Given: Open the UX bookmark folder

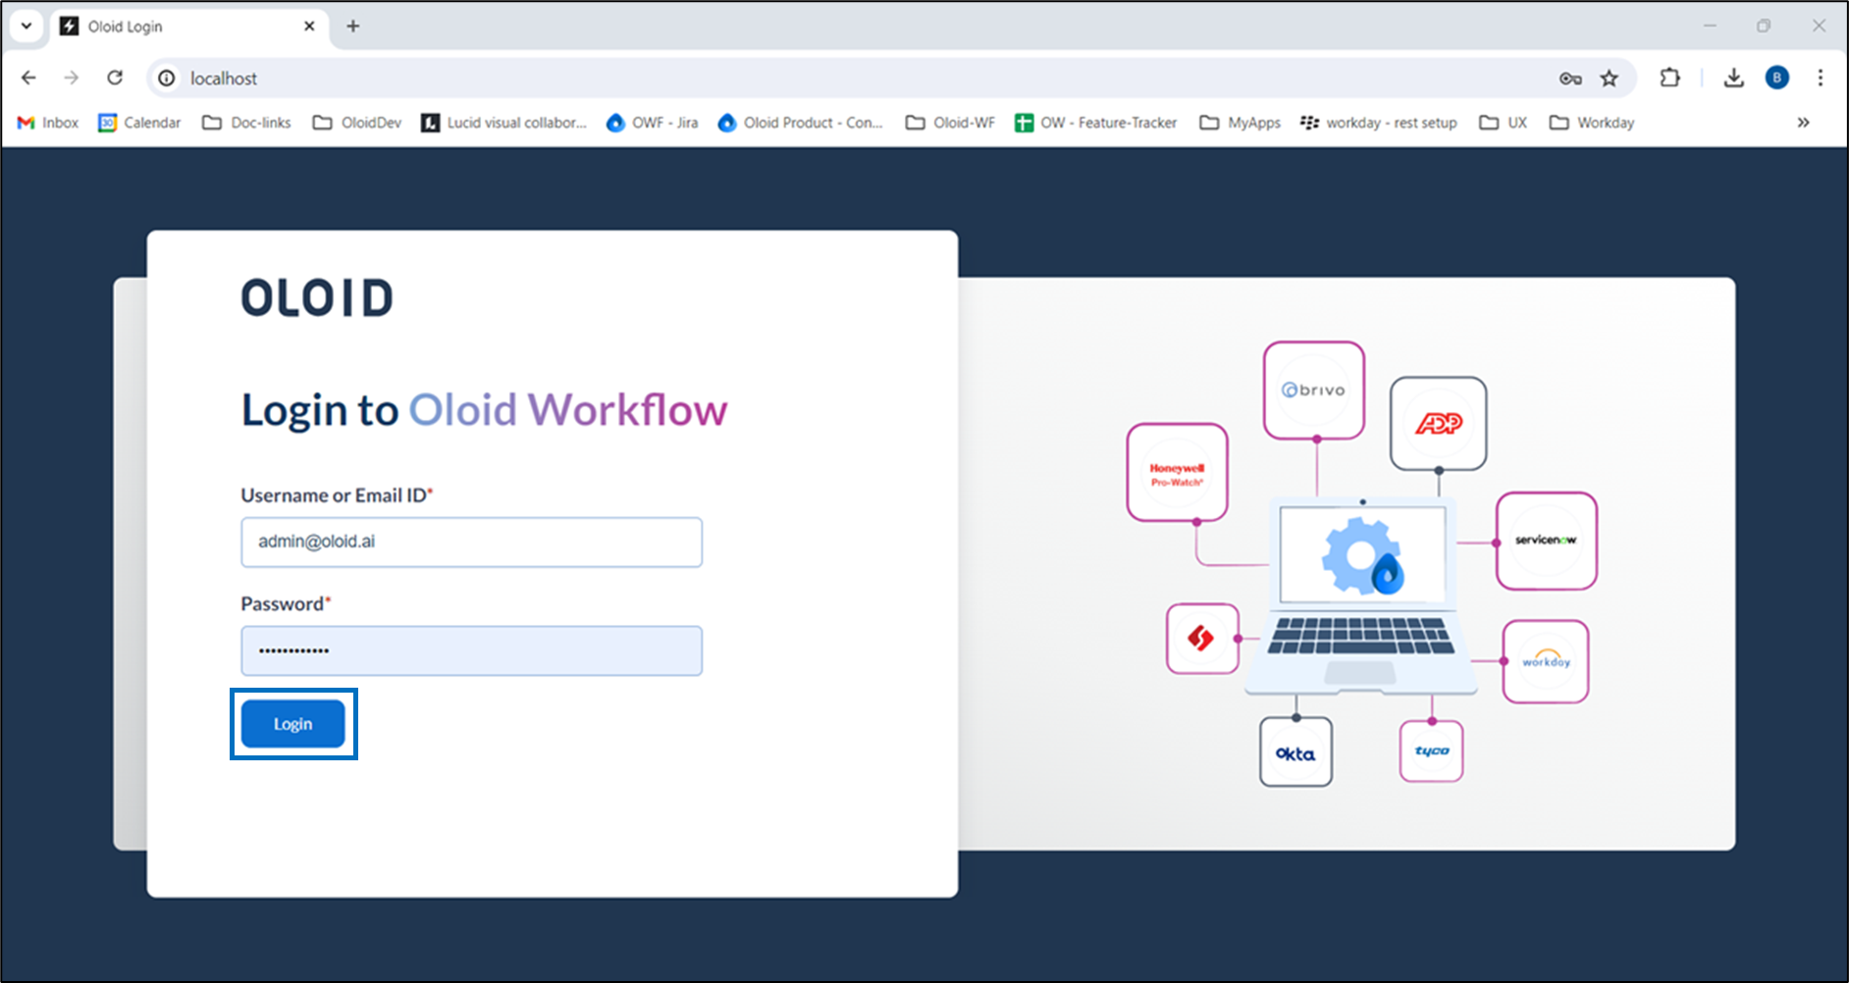Looking at the screenshot, I should (x=1504, y=123).
